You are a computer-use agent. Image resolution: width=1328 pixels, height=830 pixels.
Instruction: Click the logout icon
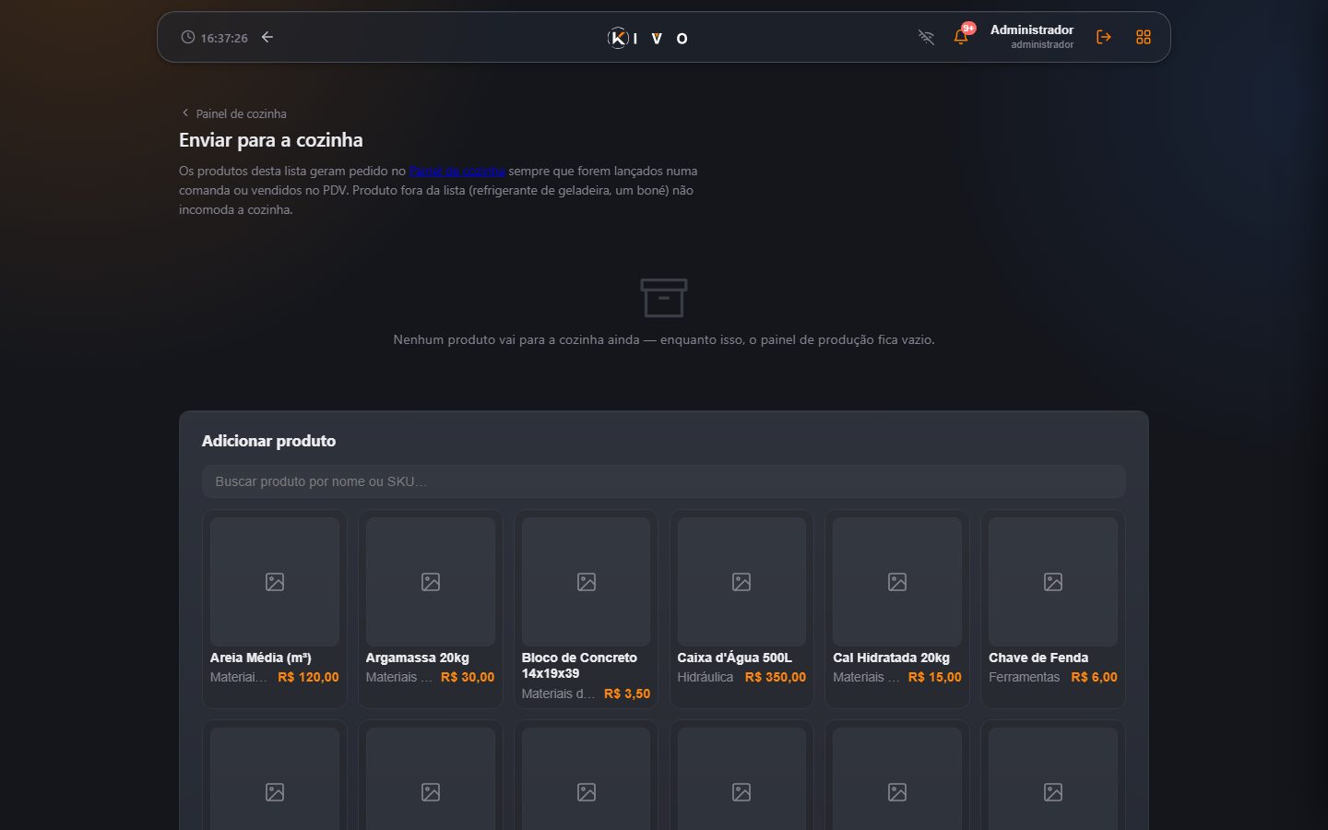coord(1103,37)
